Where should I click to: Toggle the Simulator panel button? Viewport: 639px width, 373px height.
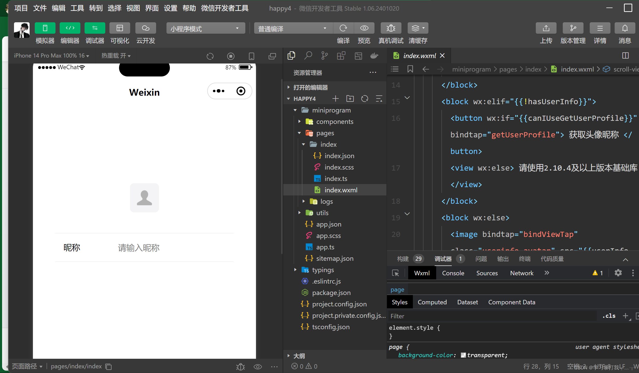pos(45,28)
